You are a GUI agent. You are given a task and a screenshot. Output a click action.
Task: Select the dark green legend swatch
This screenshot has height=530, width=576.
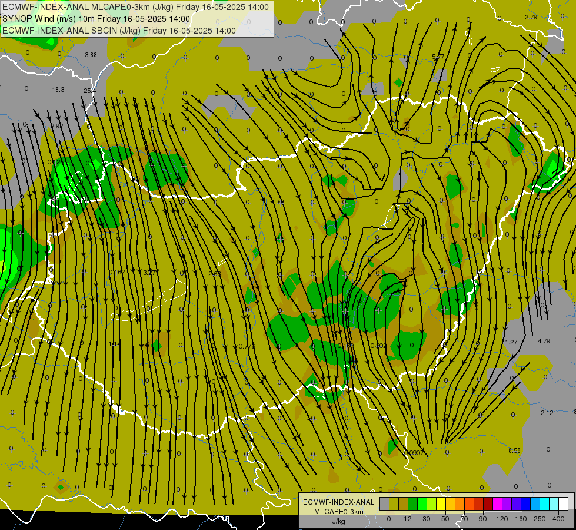(413, 503)
